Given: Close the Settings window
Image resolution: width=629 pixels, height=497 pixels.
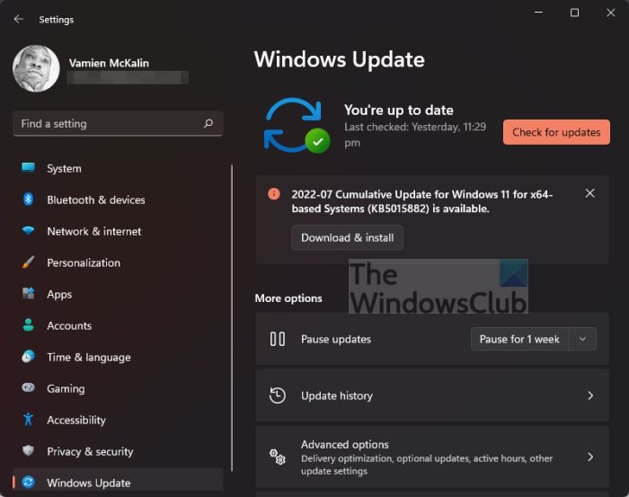Looking at the screenshot, I should pos(610,13).
